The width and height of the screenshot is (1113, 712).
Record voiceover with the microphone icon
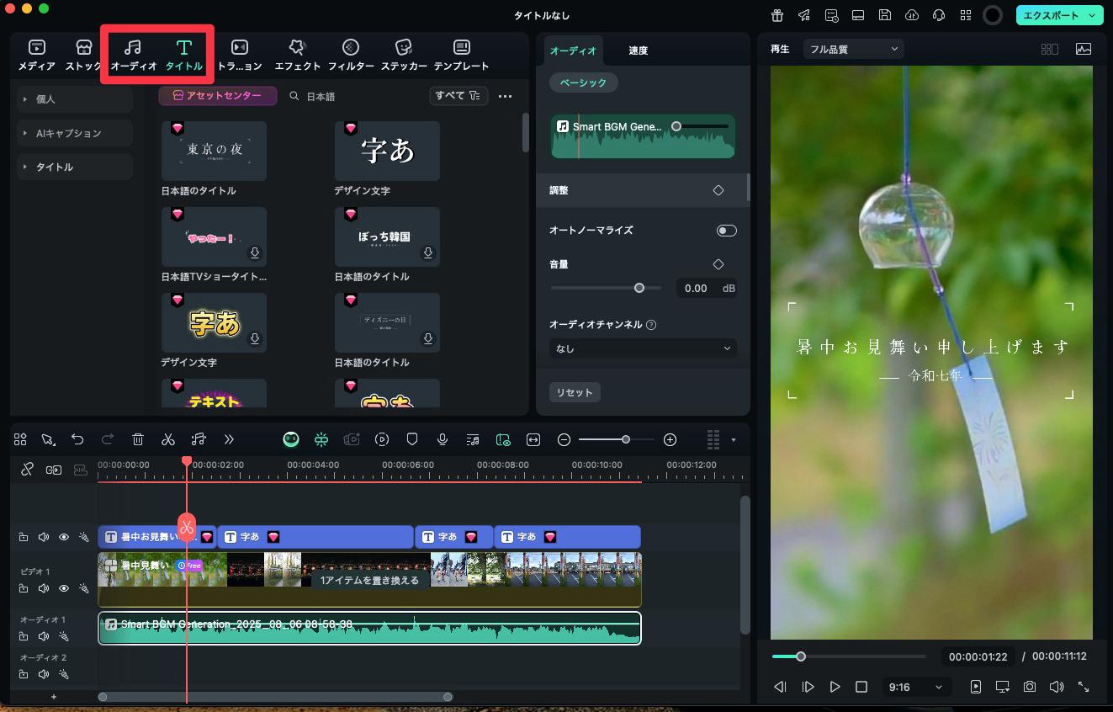click(443, 439)
